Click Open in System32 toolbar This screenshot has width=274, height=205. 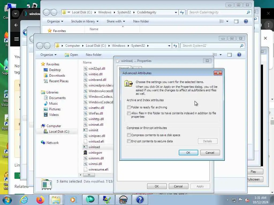click(71, 55)
